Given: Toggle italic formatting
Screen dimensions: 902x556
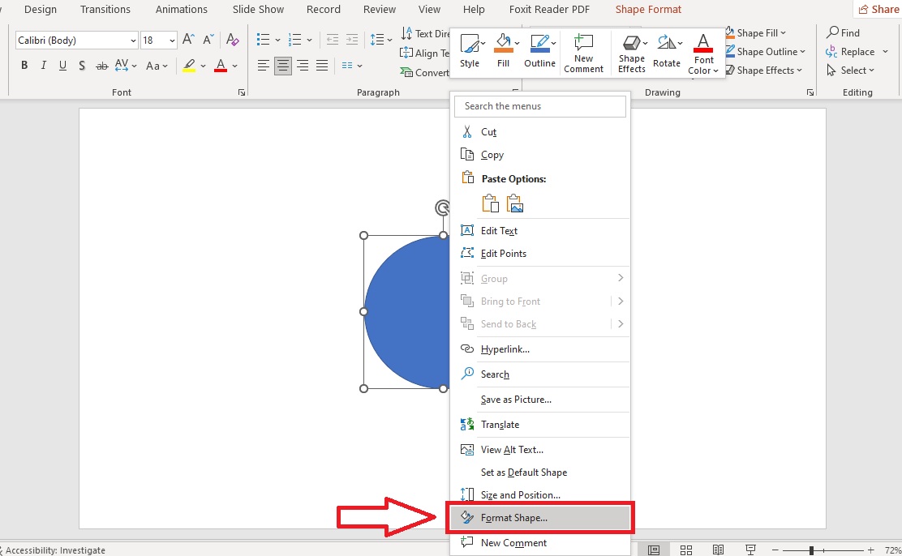Looking at the screenshot, I should [x=43, y=65].
